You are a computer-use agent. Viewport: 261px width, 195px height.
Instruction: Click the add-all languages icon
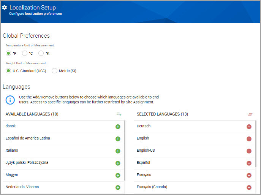click(119, 114)
